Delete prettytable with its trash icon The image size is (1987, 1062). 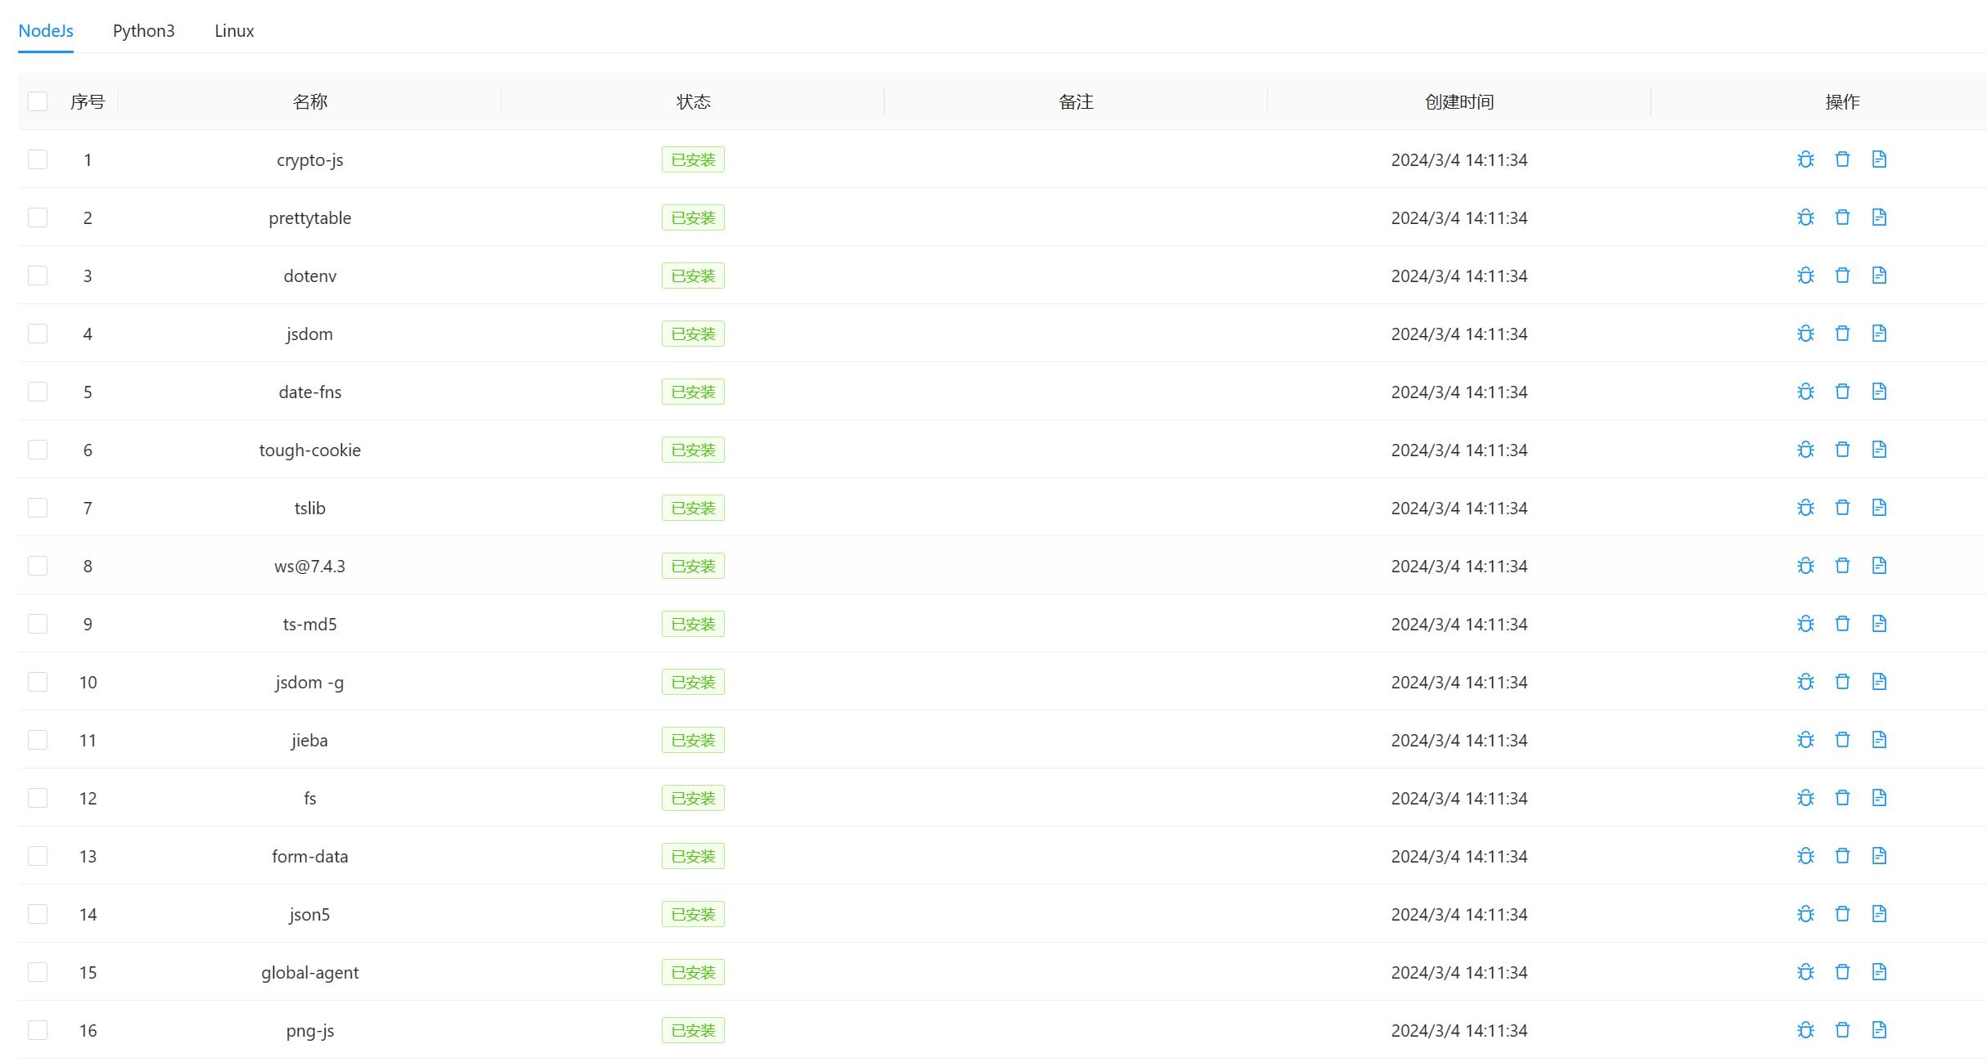[x=1842, y=217]
